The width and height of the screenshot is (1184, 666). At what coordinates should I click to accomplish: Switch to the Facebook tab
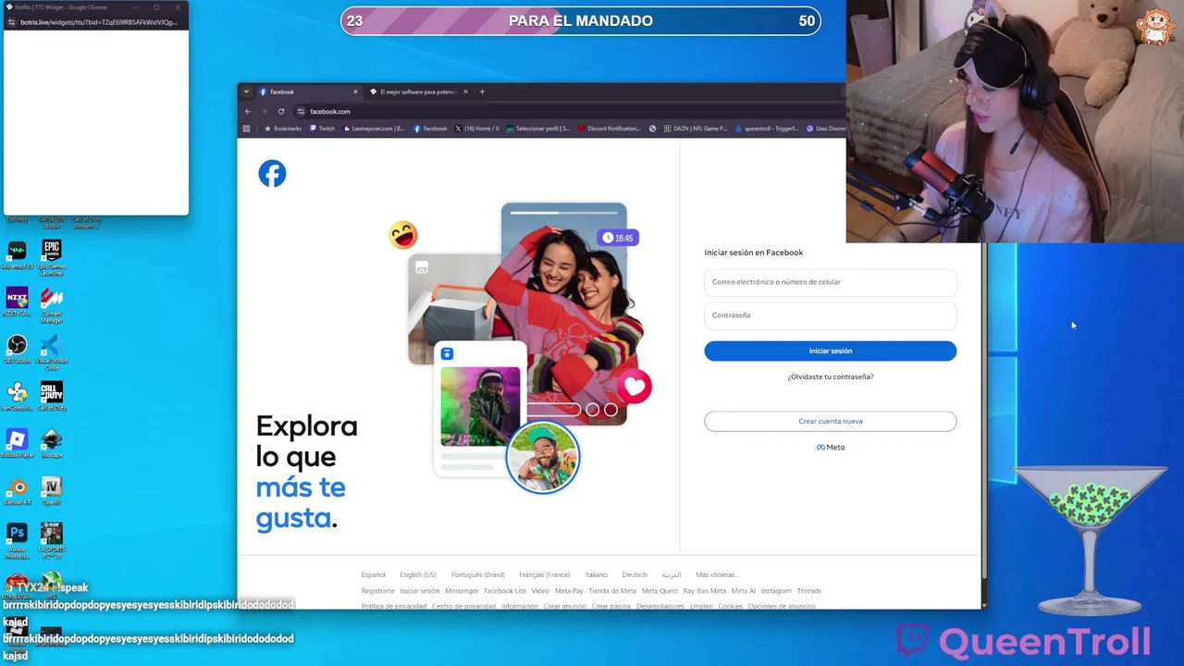(307, 92)
